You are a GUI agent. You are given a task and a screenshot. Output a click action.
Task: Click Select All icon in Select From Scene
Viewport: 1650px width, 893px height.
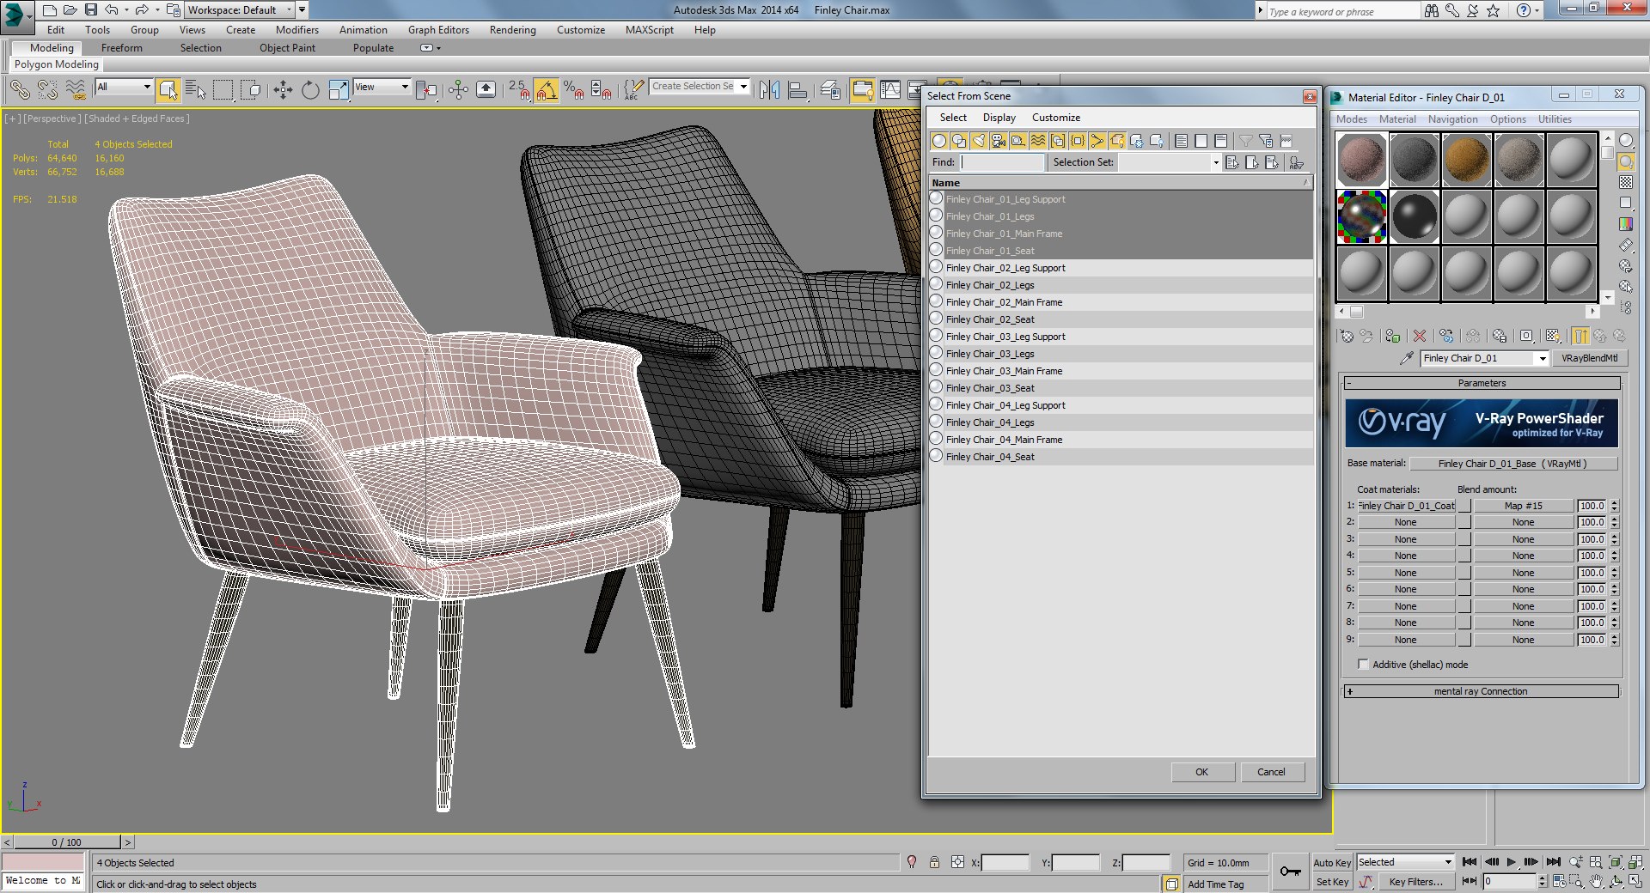pyautogui.click(x=1182, y=141)
